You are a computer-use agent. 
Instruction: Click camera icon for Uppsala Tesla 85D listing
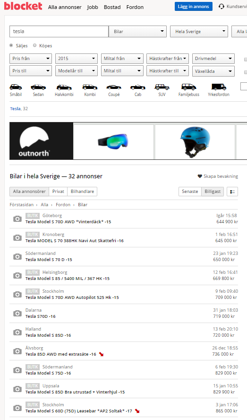click(x=17, y=389)
